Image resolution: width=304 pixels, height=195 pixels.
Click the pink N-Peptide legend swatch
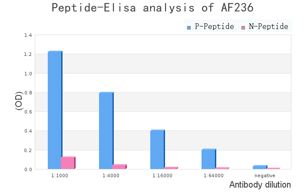pyautogui.click(x=243, y=27)
